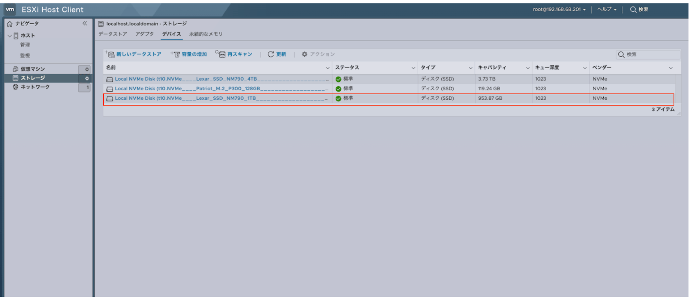Click the refresh arrow icon for 更新
This screenshot has width=690, height=298.
[271, 54]
